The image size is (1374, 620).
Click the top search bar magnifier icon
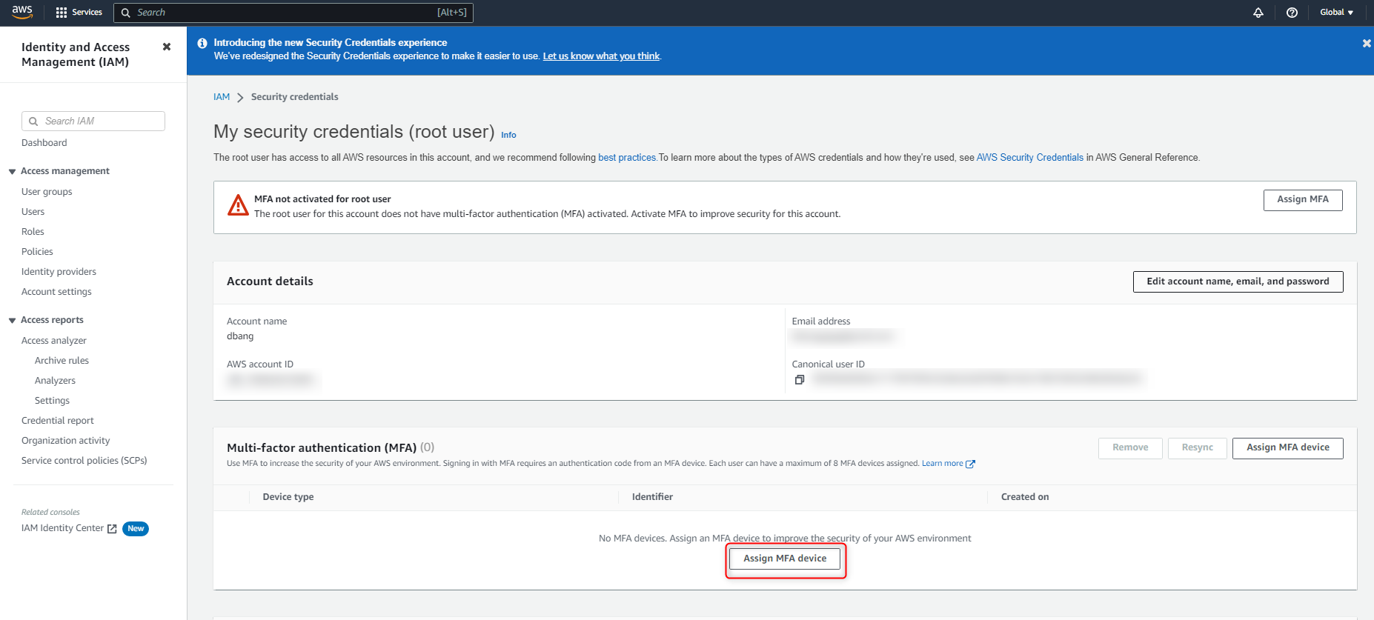pyautogui.click(x=126, y=13)
